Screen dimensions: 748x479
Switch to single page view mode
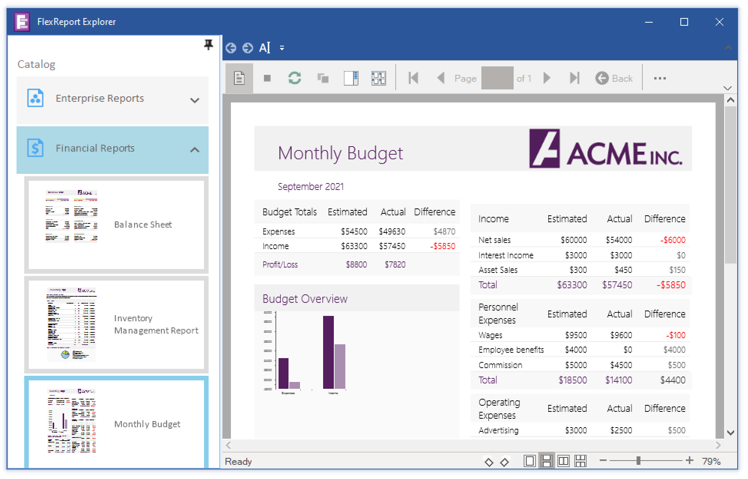(529, 461)
